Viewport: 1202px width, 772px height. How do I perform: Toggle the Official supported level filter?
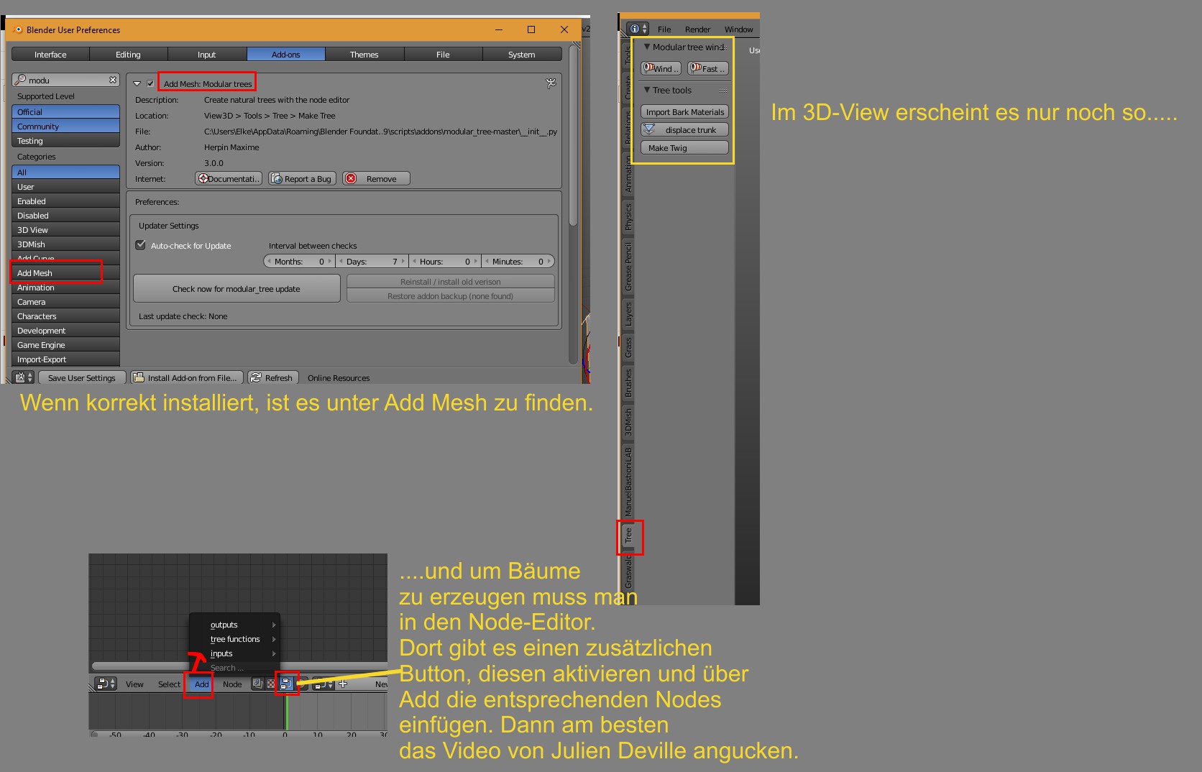(65, 111)
